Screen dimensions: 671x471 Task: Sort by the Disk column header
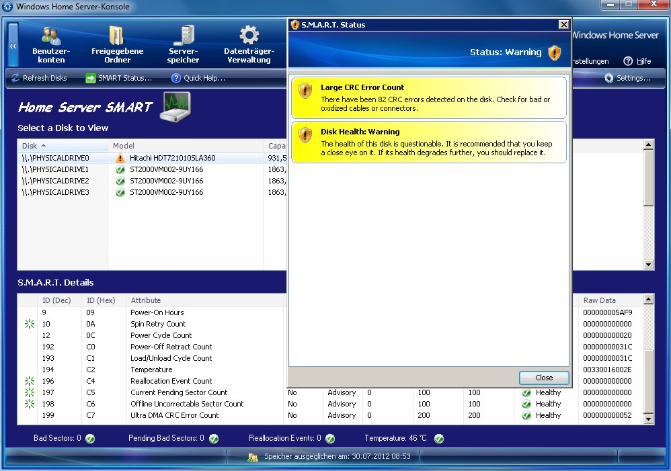(63, 146)
